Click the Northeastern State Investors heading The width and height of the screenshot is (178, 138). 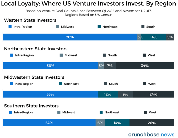pos(36,49)
